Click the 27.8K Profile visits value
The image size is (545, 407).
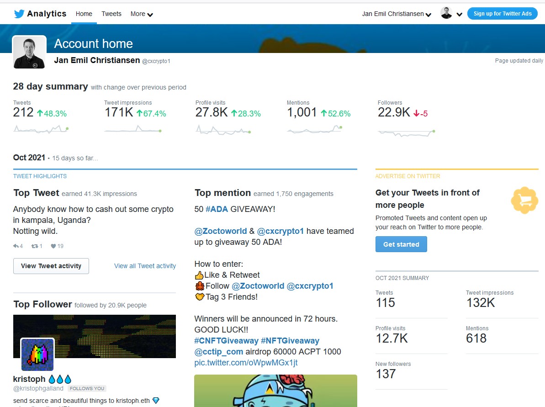point(212,112)
